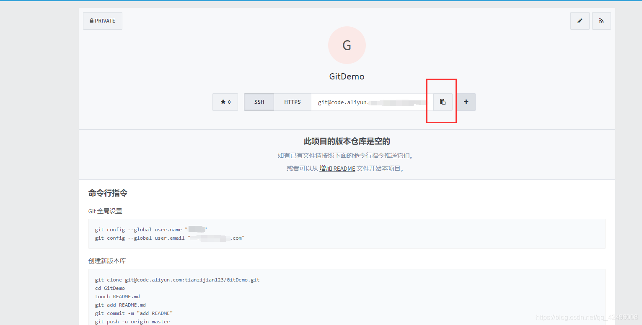The image size is (642, 325).
Task: Click the Git 全局设置 label
Action: (x=105, y=211)
